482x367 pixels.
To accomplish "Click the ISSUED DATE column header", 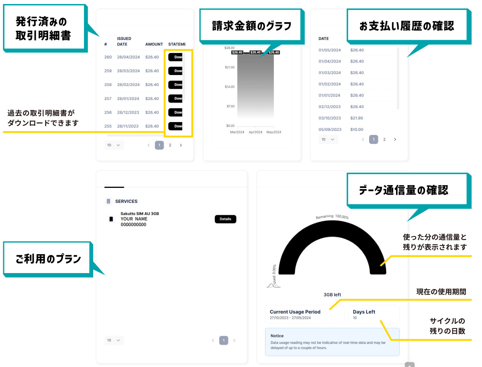I will [124, 41].
